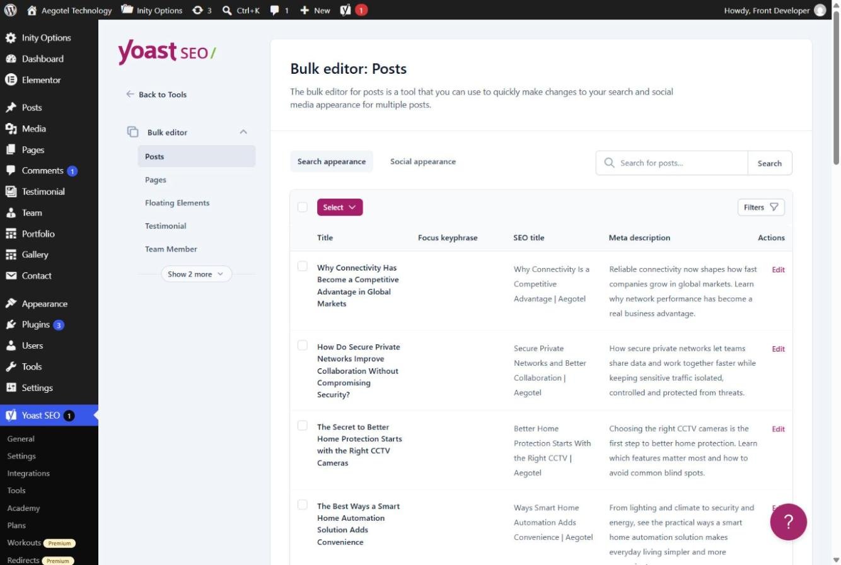841x565 pixels.
Task: Tick the select-all checkbox beside Select
Action: 303,207
